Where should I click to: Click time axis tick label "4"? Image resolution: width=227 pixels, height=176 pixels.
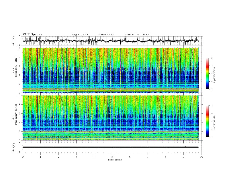(x=94, y=157)
